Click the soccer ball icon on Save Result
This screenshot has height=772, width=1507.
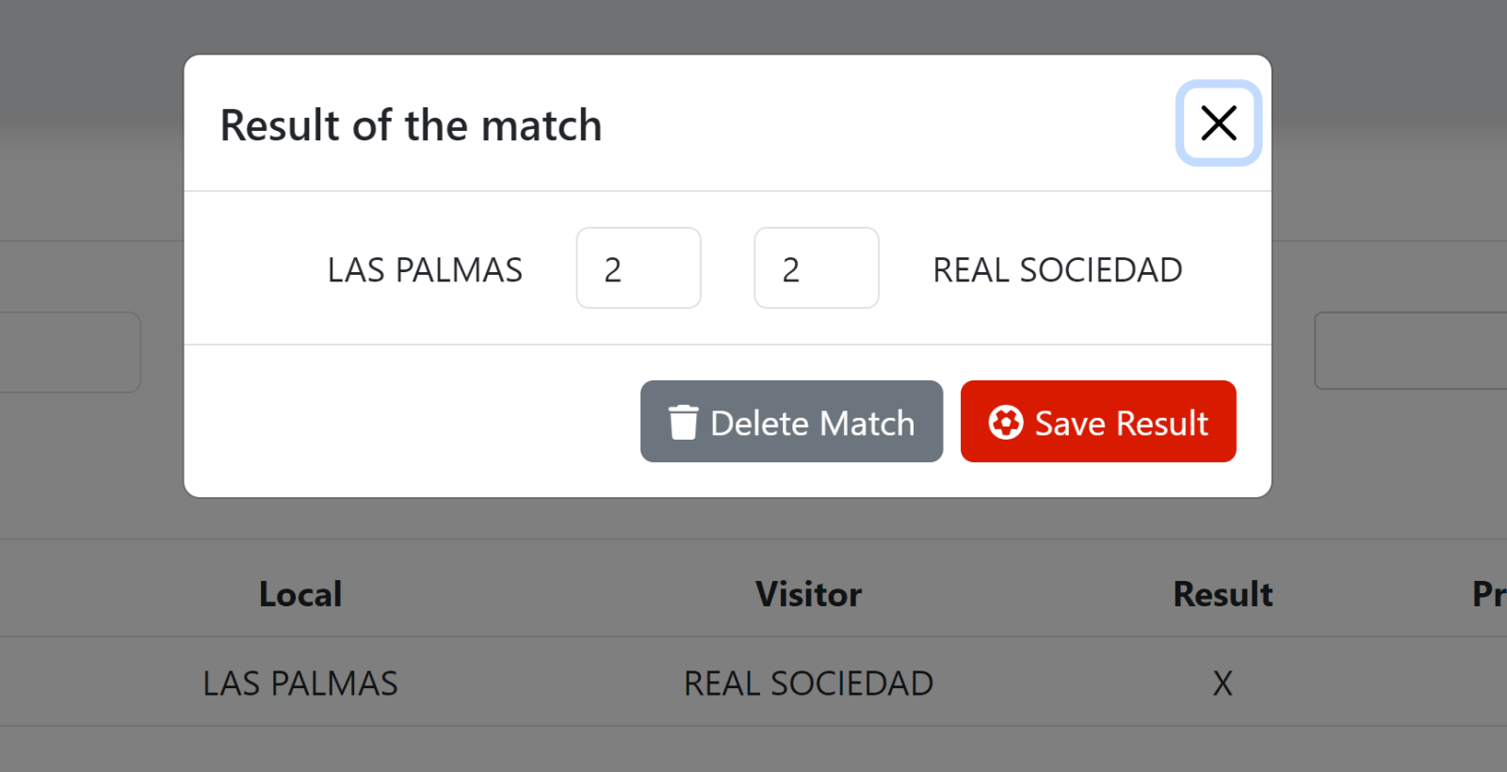[1005, 423]
